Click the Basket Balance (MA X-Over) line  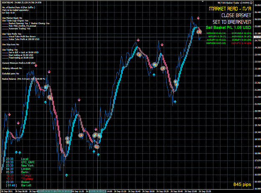pos(23,79)
